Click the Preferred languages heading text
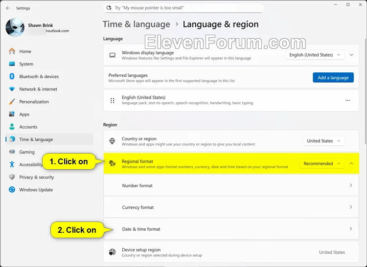Screen dimensions: 367x267 click(x=128, y=75)
